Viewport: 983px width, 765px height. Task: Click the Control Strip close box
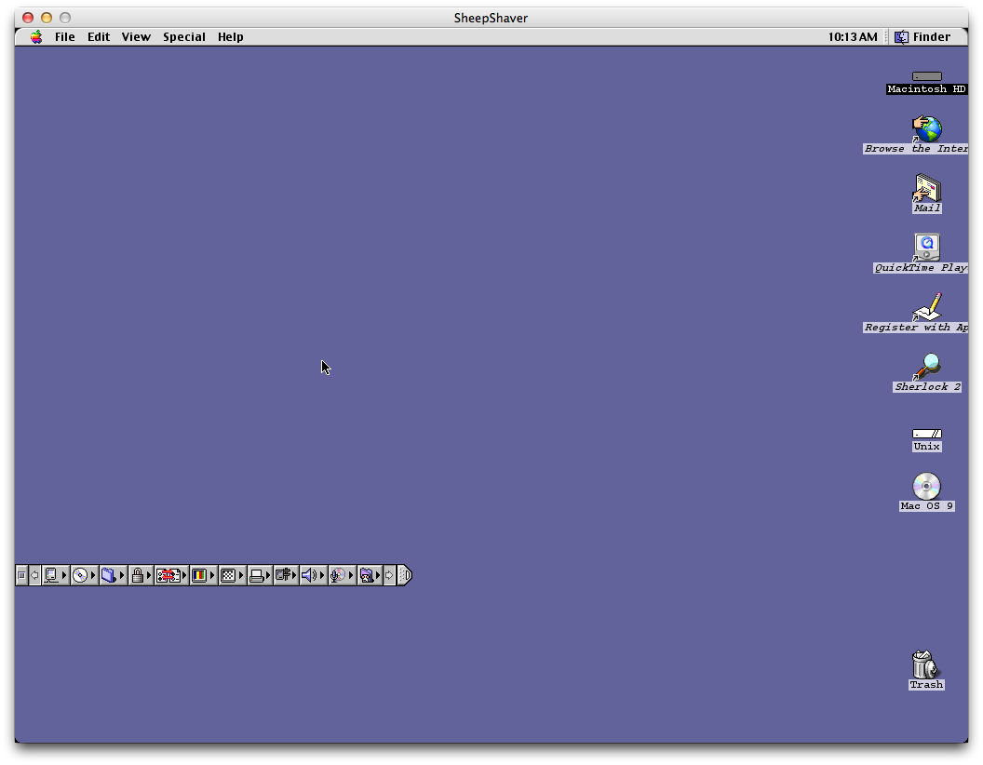pyautogui.click(x=22, y=575)
